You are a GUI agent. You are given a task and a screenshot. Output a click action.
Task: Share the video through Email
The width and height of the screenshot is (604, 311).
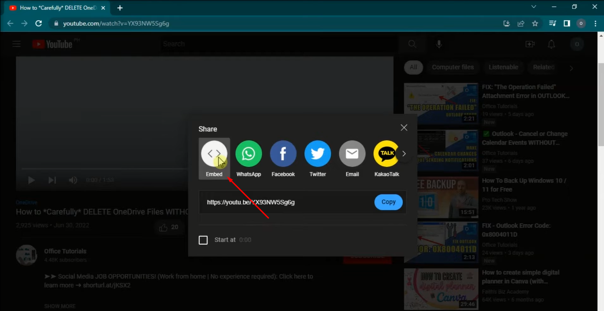point(352,153)
